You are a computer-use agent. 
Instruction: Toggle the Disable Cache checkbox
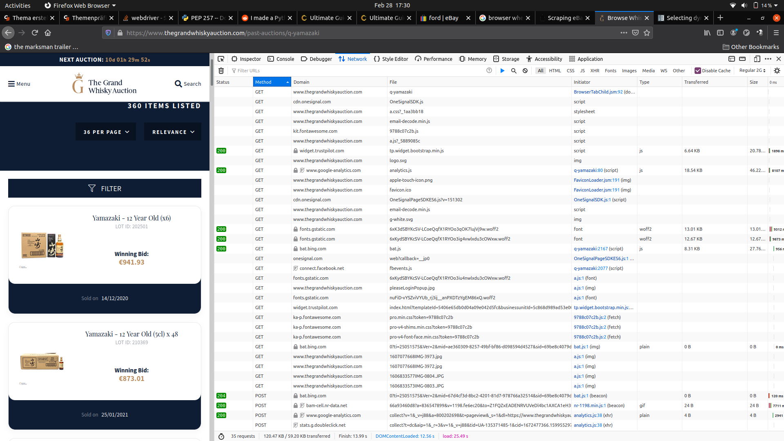pyautogui.click(x=698, y=71)
